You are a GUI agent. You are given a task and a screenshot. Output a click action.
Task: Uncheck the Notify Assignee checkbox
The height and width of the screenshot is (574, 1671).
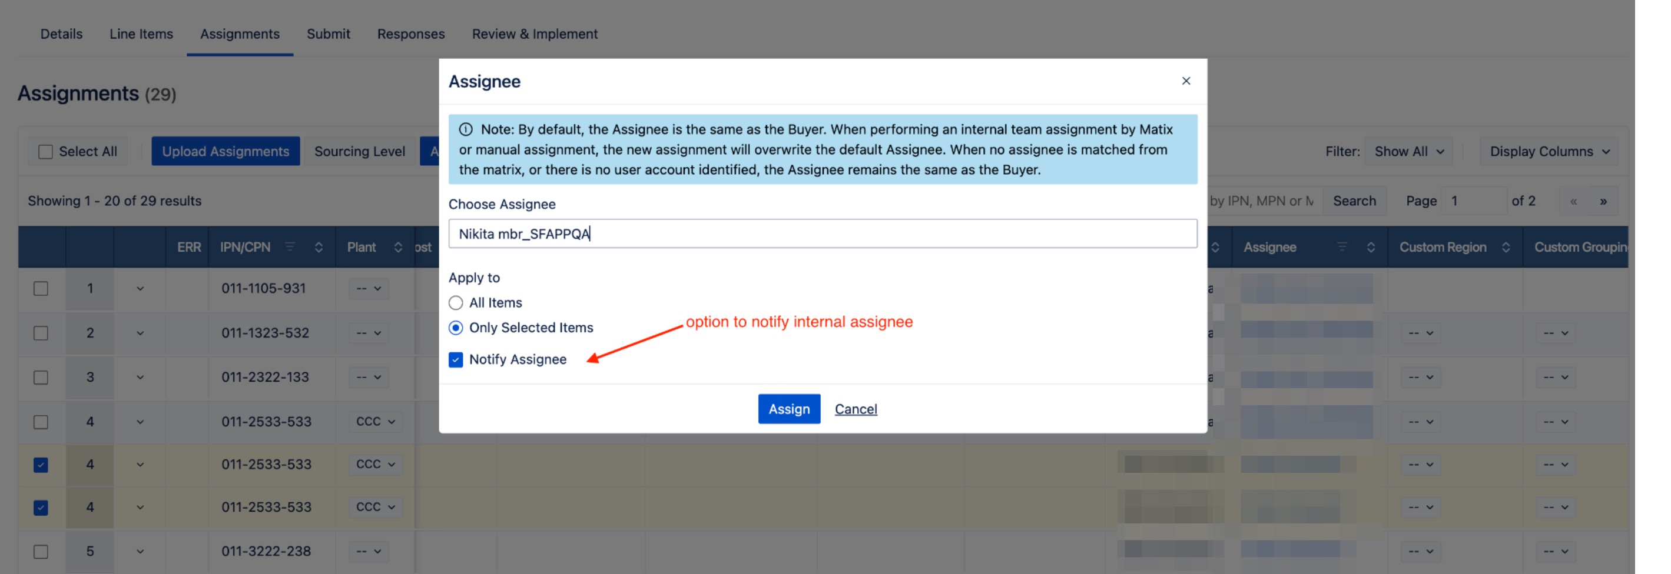click(x=456, y=359)
